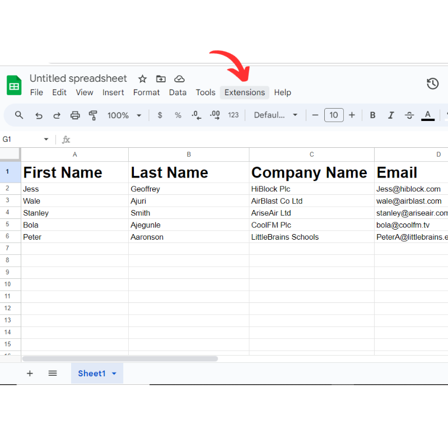The image size is (448, 448).
Task: Toggle bold formatting
Action: [x=372, y=115]
